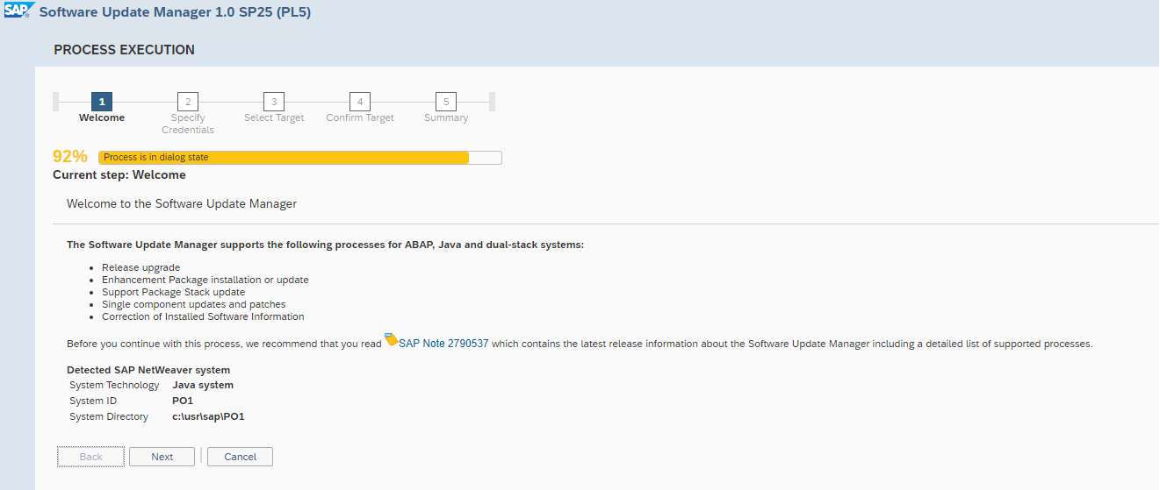Click the 92% progress percentage
This screenshot has width=1160, height=490.
[x=70, y=157]
